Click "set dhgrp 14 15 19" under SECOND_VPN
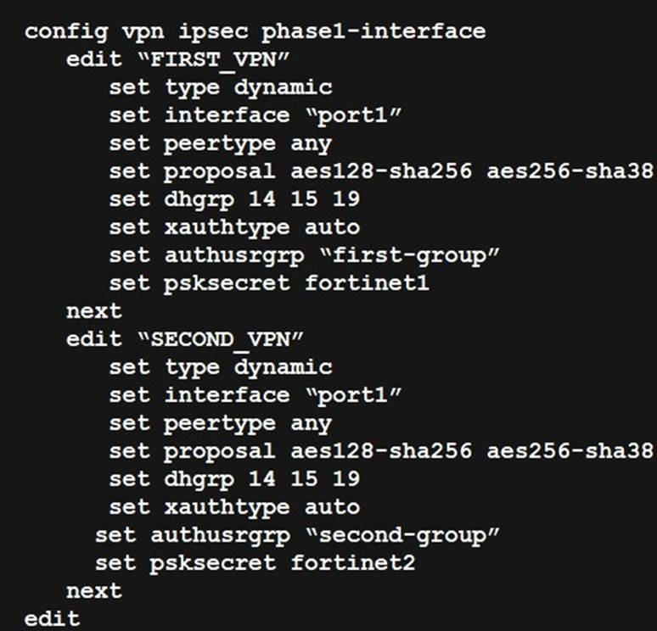 coord(233,479)
